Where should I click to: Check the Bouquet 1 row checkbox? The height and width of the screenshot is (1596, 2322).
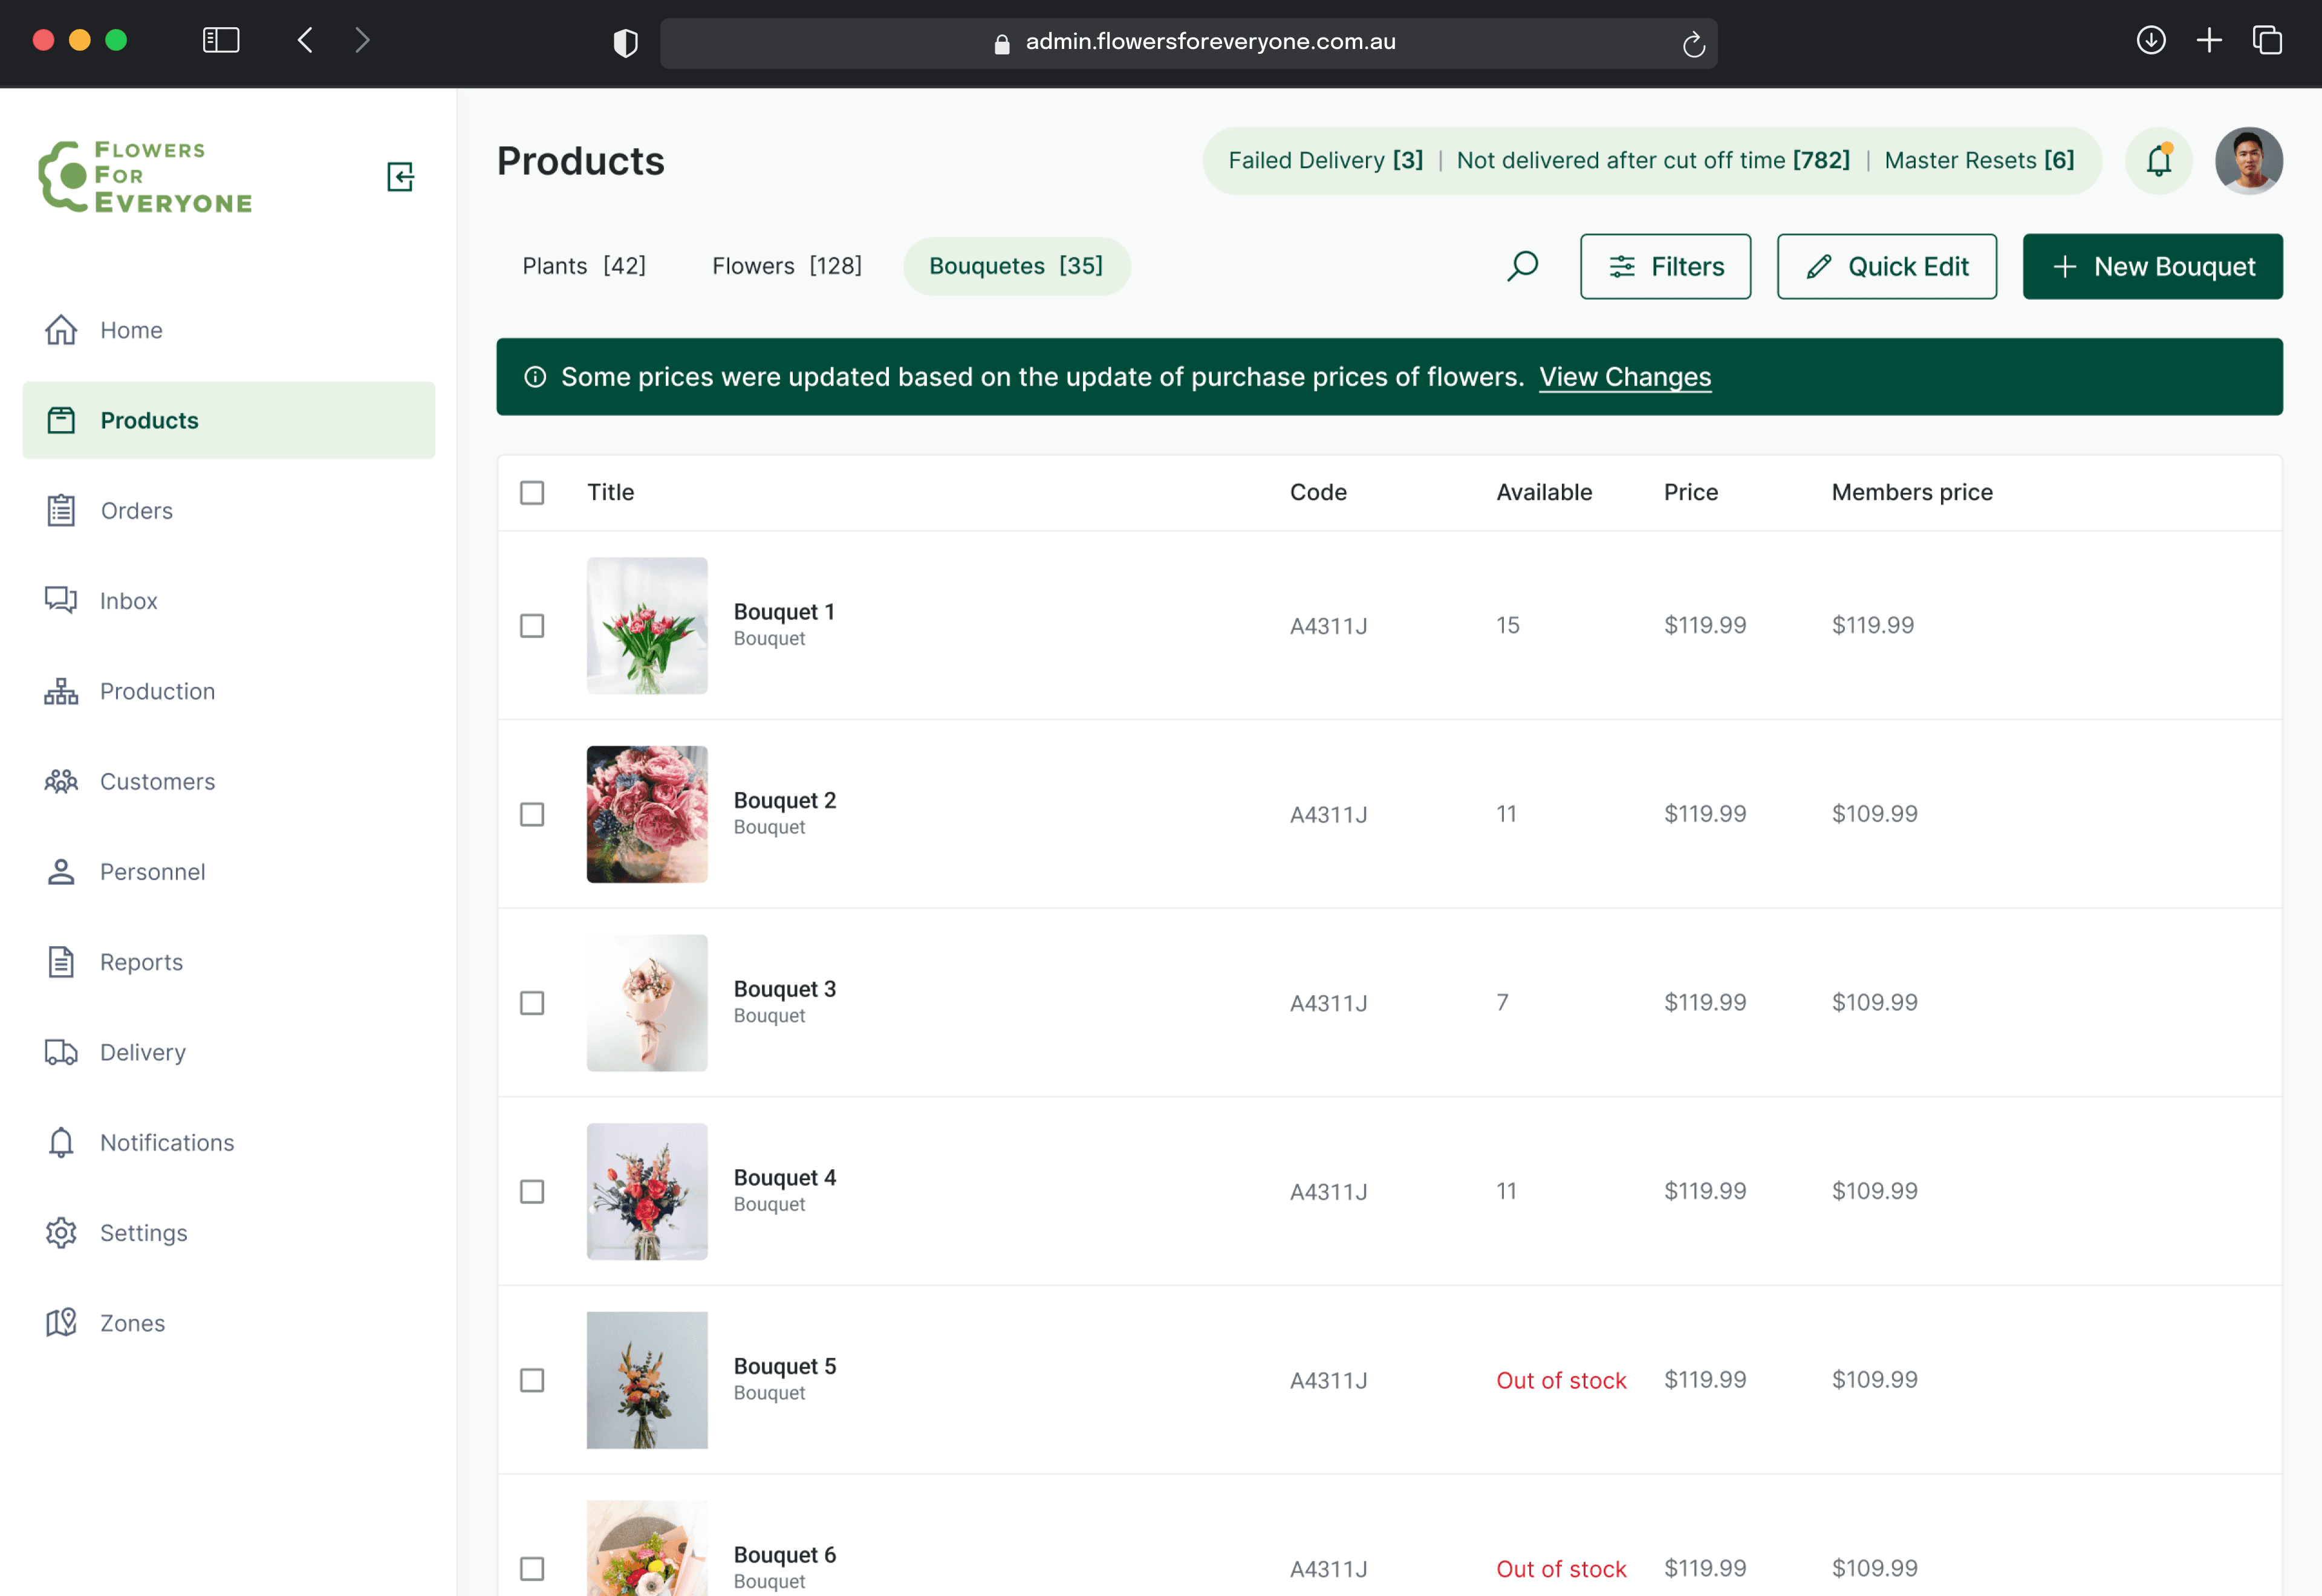pos(532,626)
